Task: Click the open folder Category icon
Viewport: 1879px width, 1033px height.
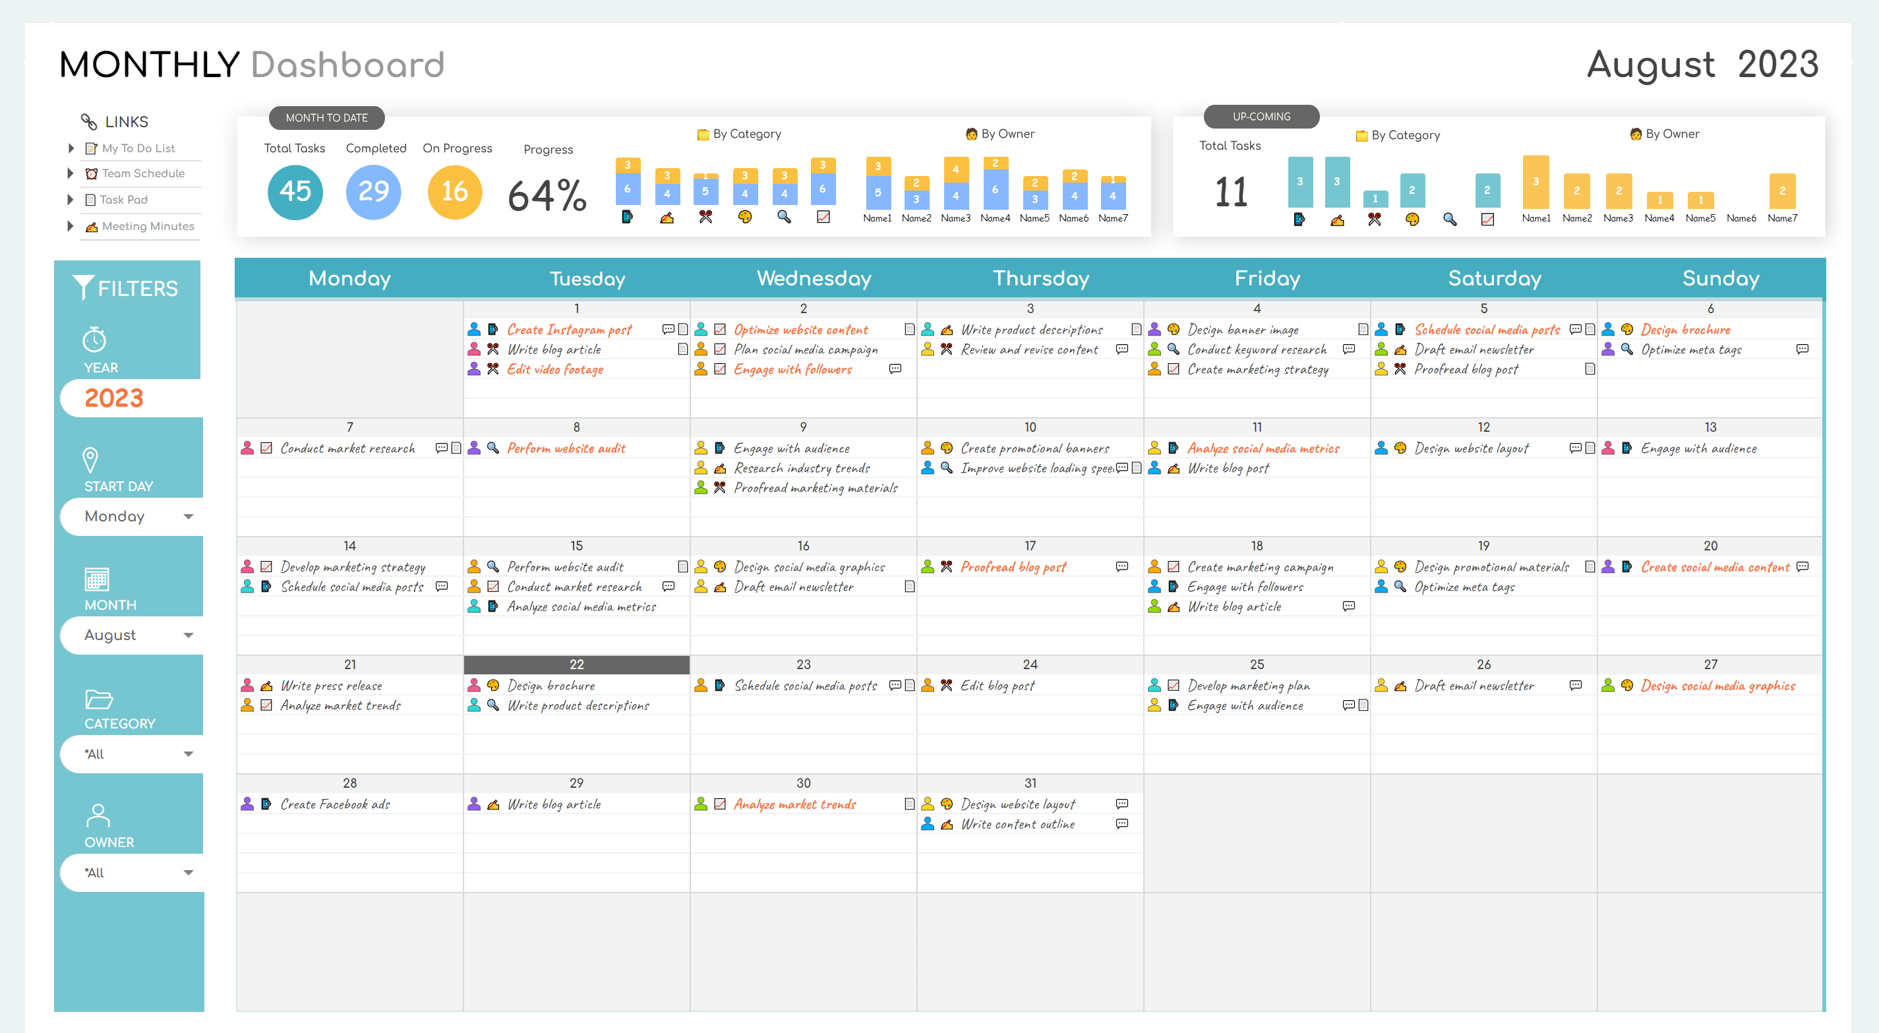Action: coord(98,698)
